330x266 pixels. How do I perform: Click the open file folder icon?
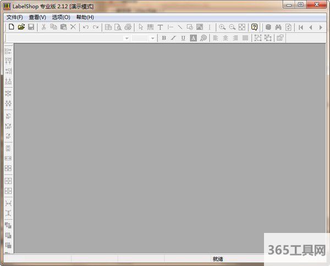[x=21, y=27]
